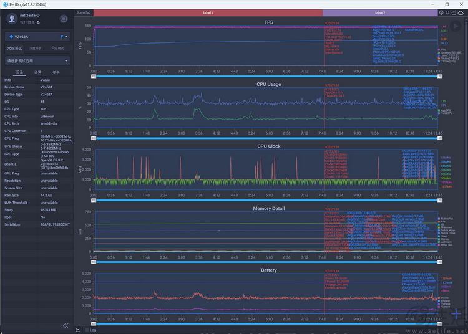Click the Memory Detail chart title
Viewport: 468px width, 334px height.
pyautogui.click(x=268, y=209)
